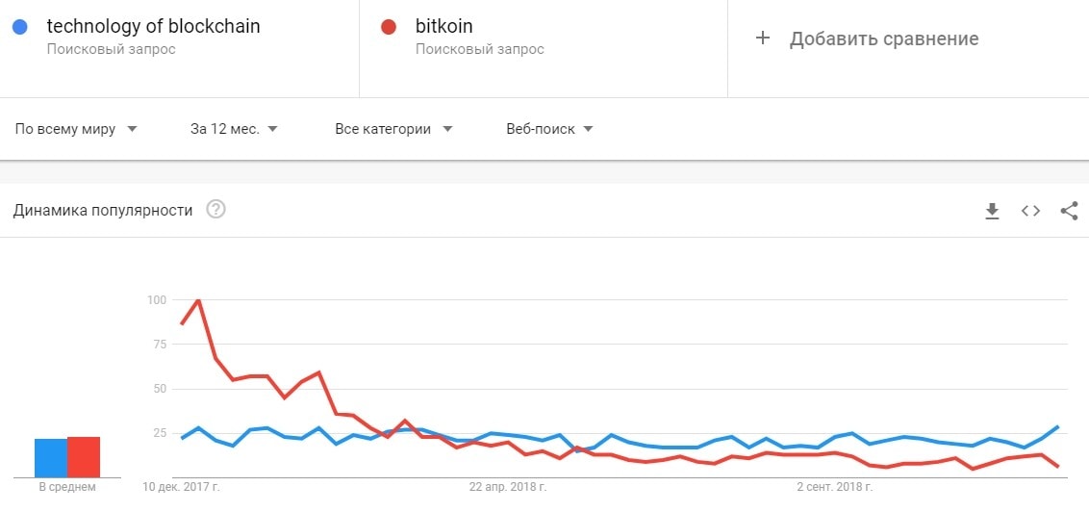Expand the По всему миру region dropdown
Viewport: 1089px width, 512px height.
click(76, 129)
